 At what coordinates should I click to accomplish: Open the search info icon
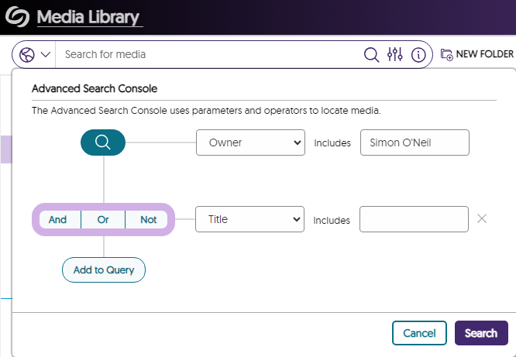pos(418,55)
